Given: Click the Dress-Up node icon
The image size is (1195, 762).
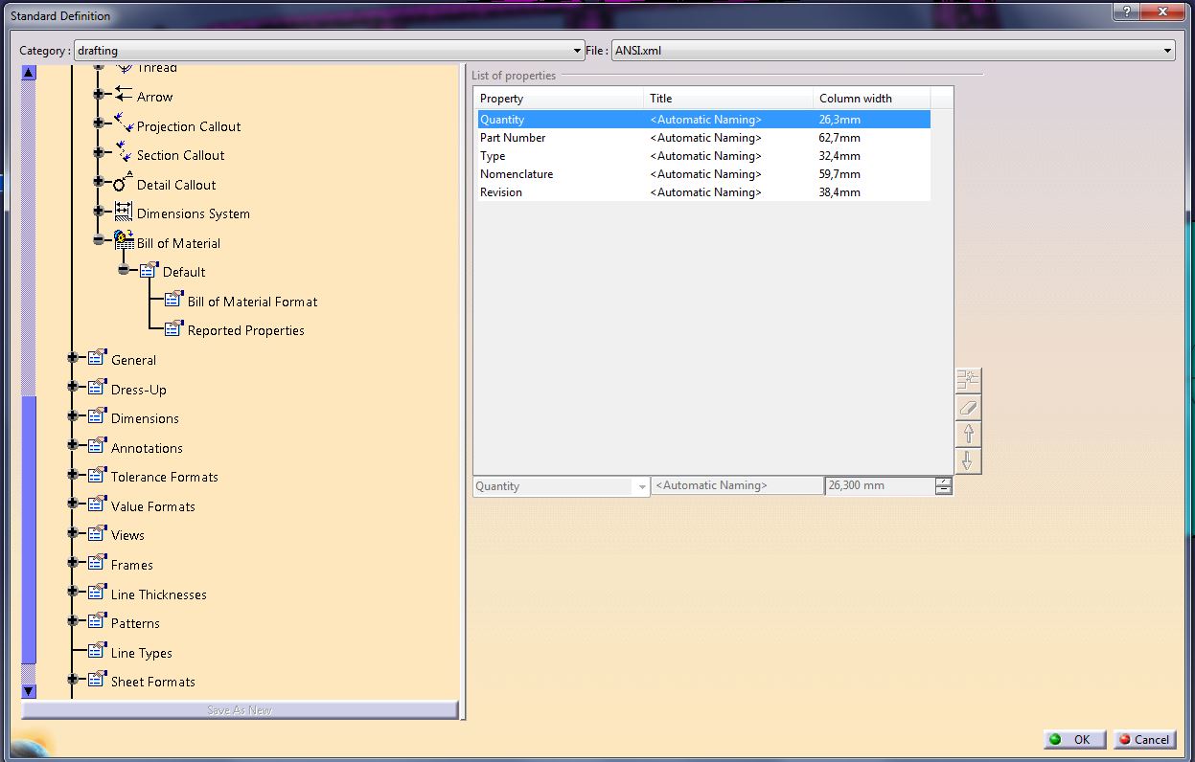Looking at the screenshot, I should click(x=97, y=387).
